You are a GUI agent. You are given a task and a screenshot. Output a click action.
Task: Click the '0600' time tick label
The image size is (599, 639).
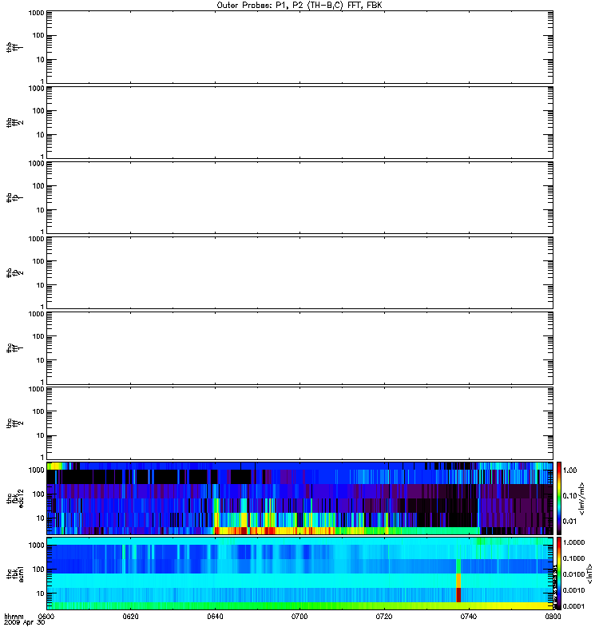point(46,617)
